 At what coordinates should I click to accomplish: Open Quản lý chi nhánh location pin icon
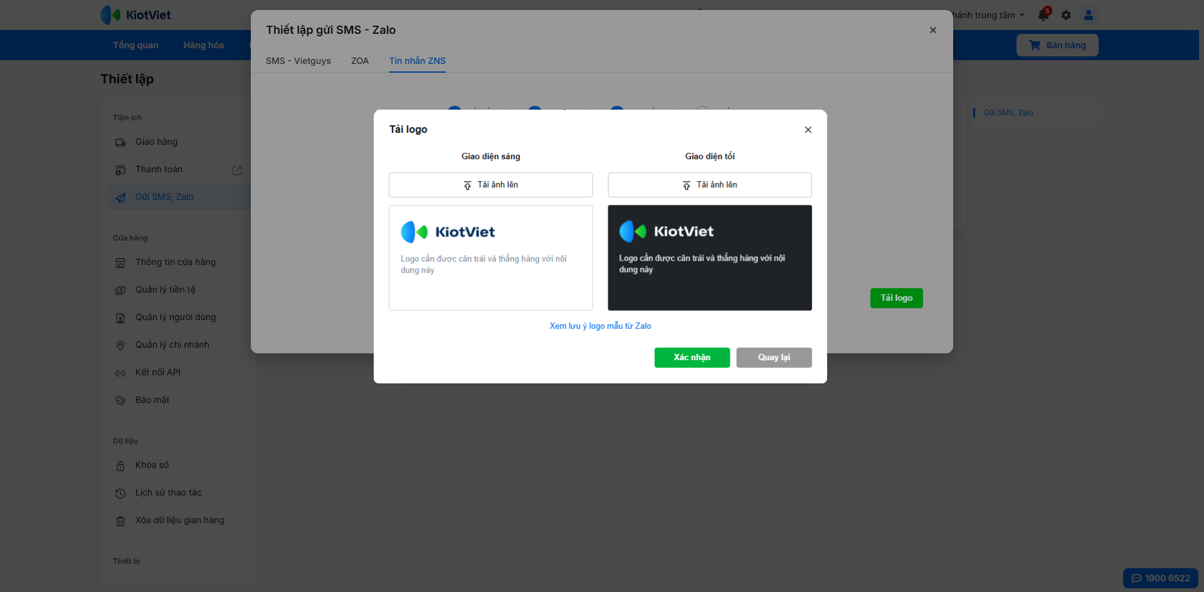click(x=120, y=346)
